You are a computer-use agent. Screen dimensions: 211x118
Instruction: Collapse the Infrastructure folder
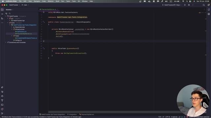click(12, 29)
